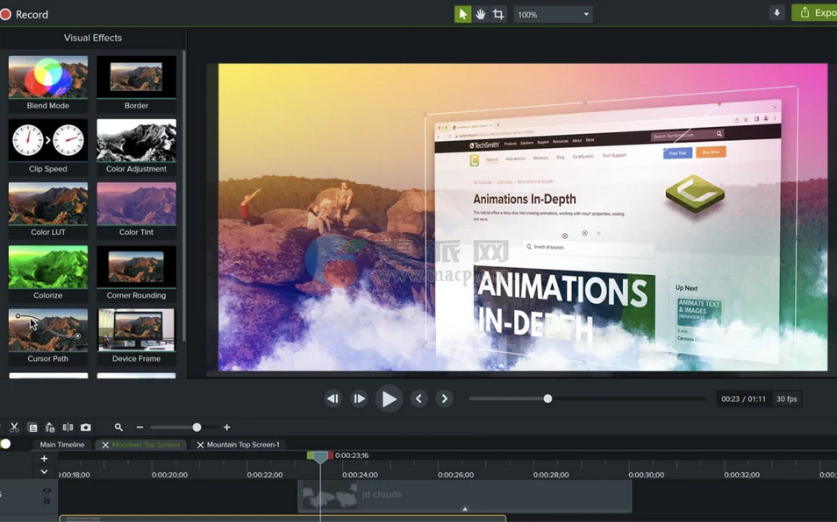Select the jd clouds clip on timeline

click(465, 495)
